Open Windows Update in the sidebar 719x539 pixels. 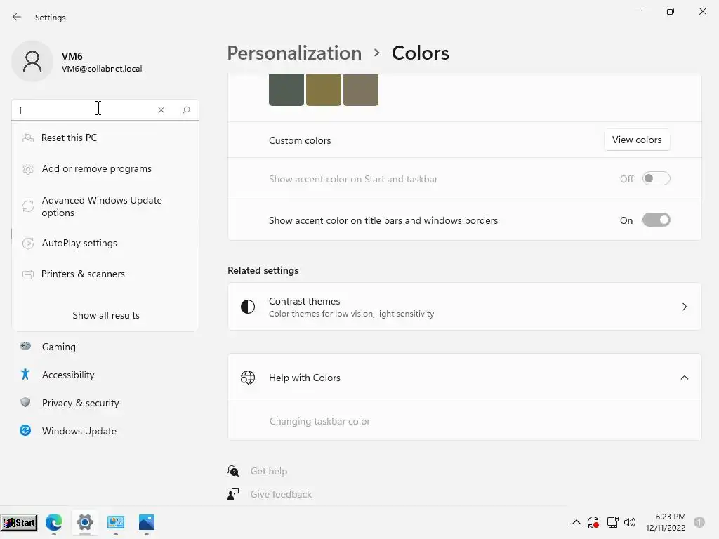point(105,431)
